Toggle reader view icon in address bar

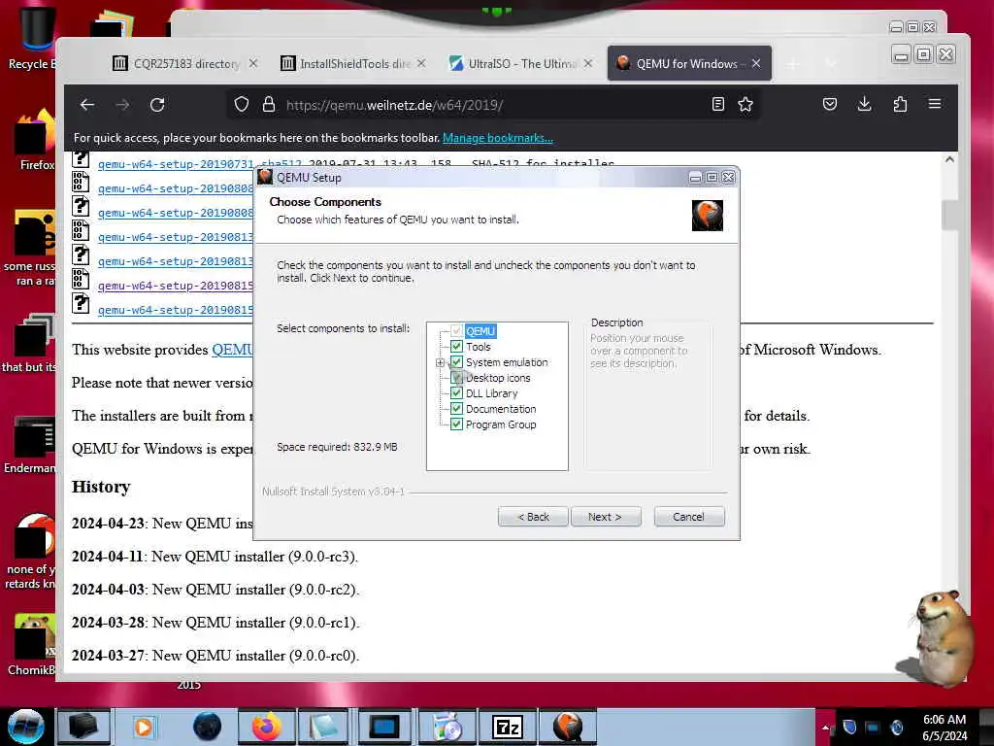coord(718,104)
